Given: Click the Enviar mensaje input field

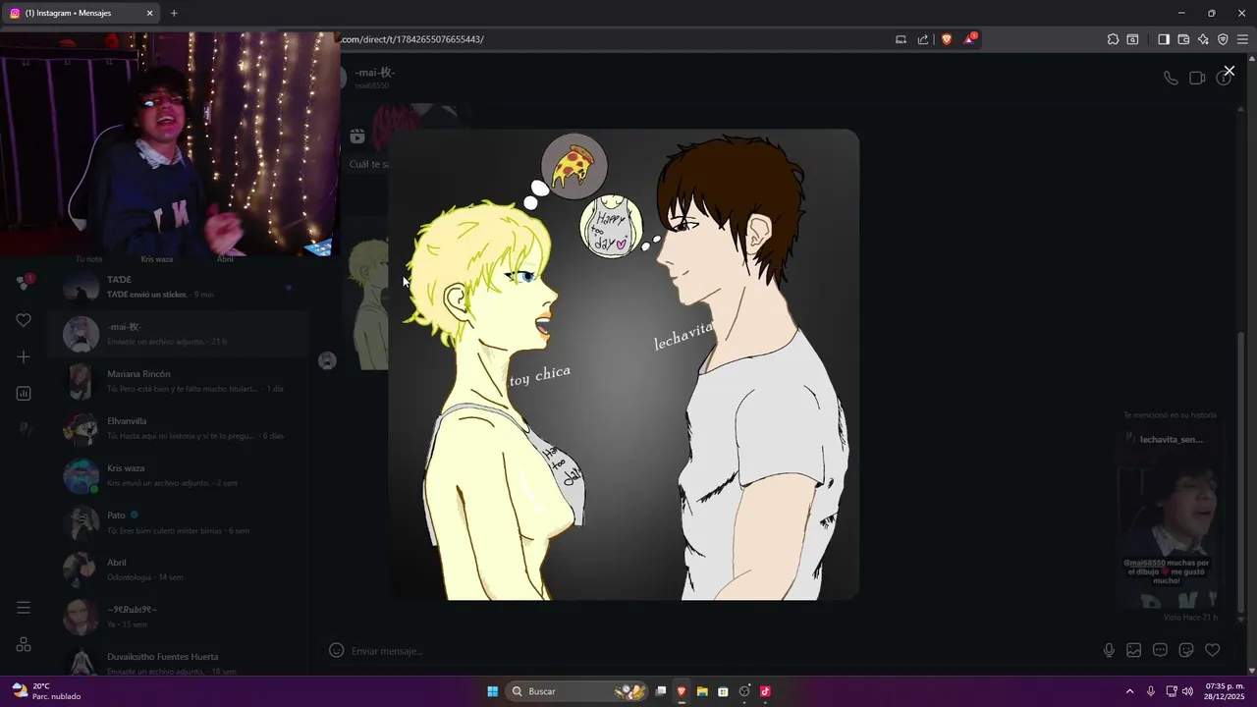Looking at the screenshot, I should click(722, 650).
